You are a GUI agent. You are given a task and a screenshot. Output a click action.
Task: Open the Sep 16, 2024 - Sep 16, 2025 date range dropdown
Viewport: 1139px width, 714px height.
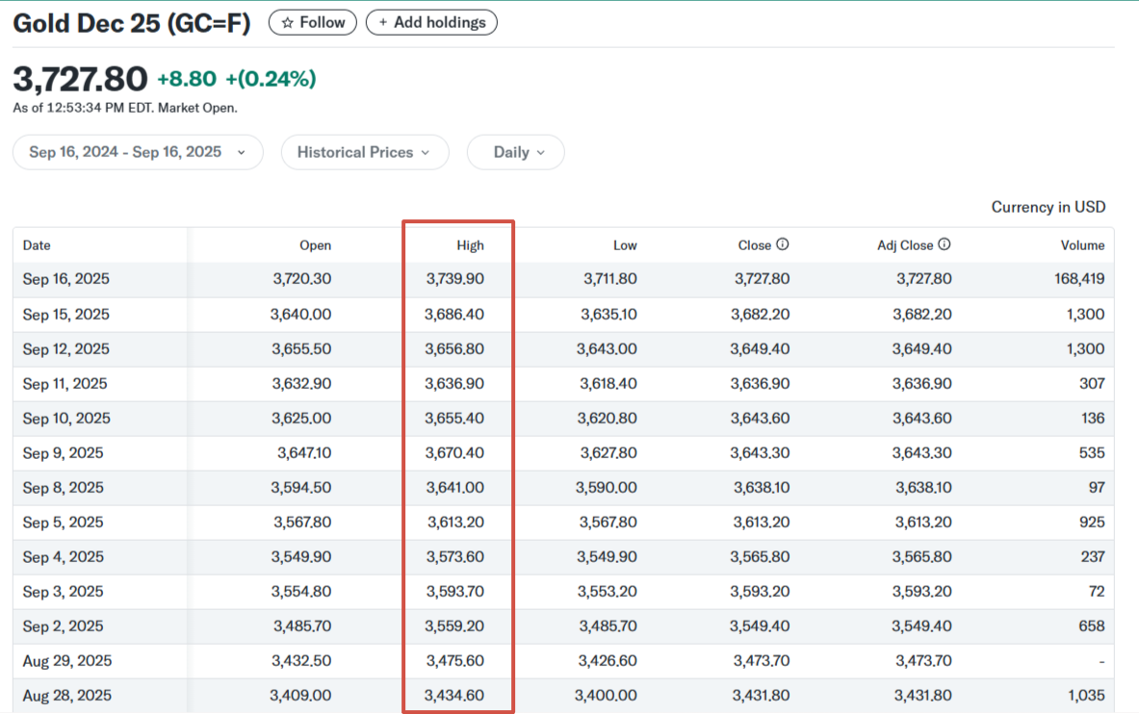click(138, 152)
